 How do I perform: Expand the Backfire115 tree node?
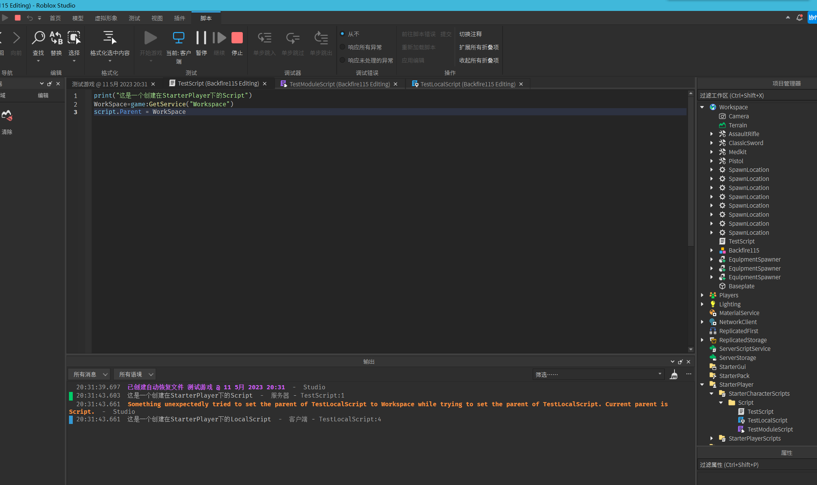pyautogui.click(x=712, y=251)
